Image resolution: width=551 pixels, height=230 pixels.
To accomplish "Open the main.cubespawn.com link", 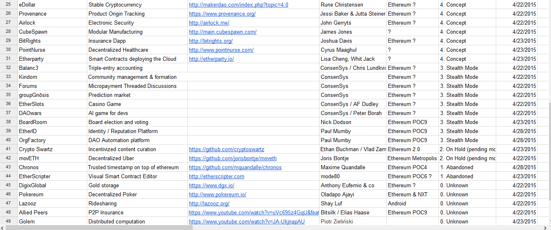I will tap(223, 32).
